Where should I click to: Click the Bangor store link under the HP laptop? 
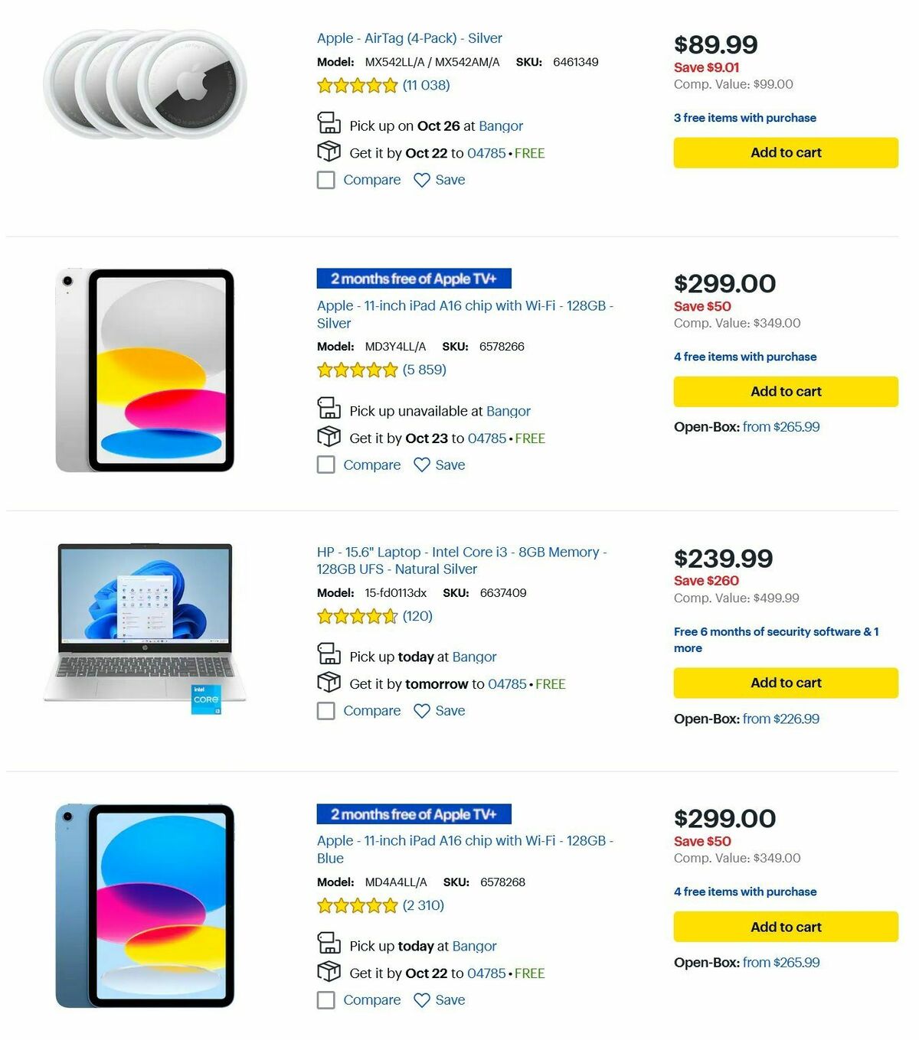pyautogui.click(x=474, y=657)
